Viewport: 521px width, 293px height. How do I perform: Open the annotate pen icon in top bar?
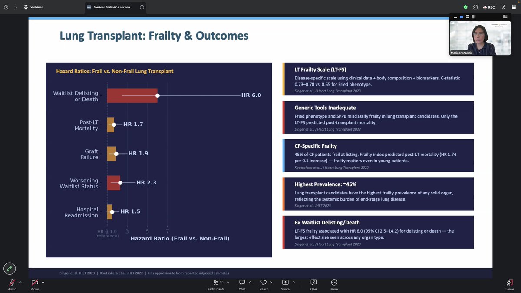point(503,7)
